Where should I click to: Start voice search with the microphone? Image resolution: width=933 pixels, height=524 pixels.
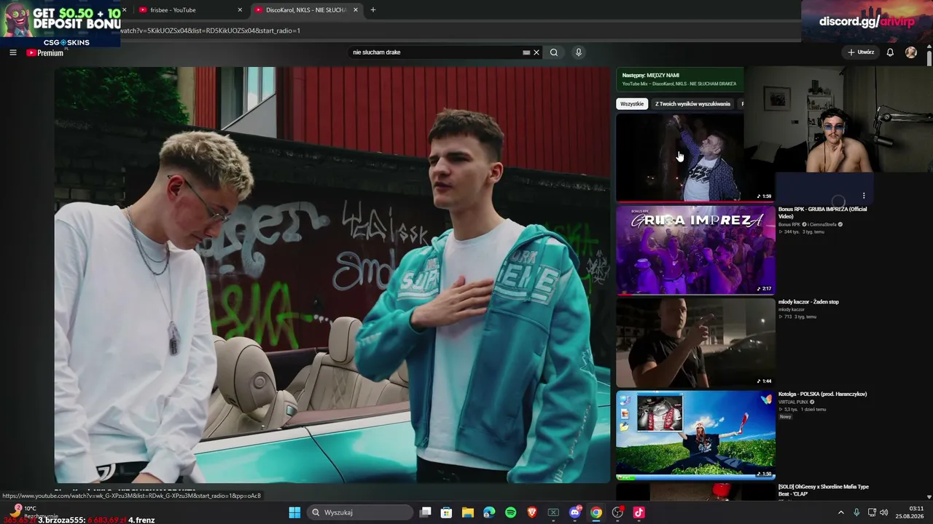[x=579, y=52]
